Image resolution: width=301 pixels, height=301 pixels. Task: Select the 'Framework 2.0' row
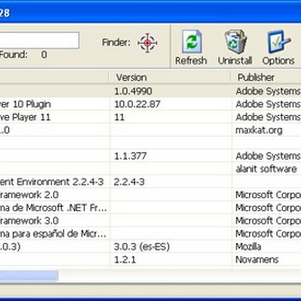pyautogui.click(x=150, y=195)
